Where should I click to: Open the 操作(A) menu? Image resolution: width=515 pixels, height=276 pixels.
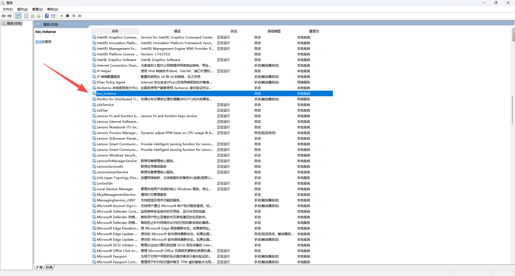click(x=22, y=9)
